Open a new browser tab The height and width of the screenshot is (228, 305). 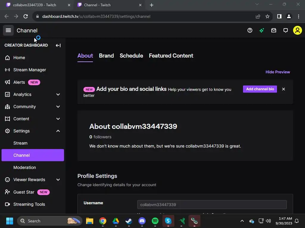pos(152,5)
